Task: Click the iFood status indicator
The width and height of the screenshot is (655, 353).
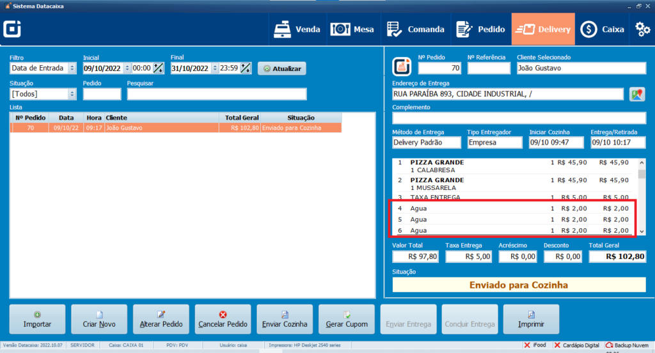Action: point(535,345)
